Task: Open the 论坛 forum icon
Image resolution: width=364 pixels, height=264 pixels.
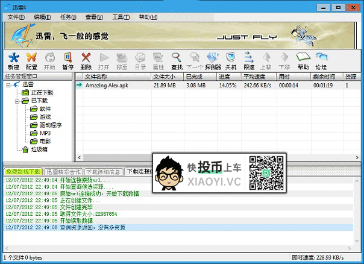Action: (x=321, y=61)
